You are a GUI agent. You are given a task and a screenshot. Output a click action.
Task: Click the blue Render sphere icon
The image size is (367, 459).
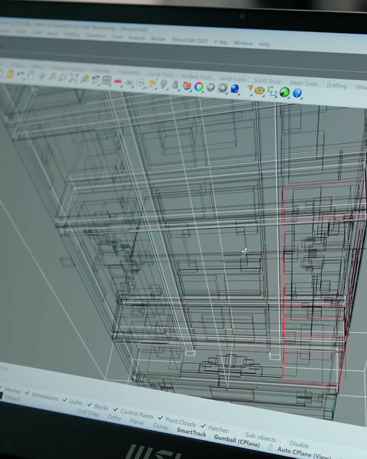[x=235, y=89]
